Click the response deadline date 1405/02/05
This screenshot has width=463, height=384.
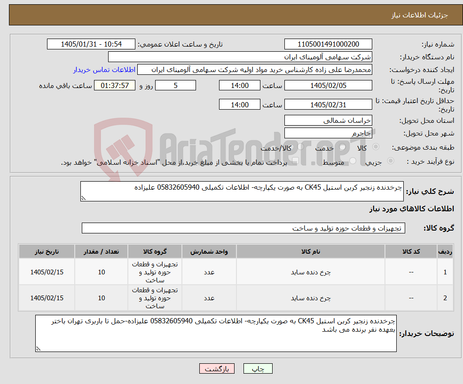328,86
